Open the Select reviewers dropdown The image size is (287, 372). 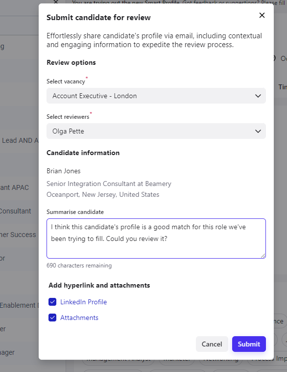click(x=156, y=131)
